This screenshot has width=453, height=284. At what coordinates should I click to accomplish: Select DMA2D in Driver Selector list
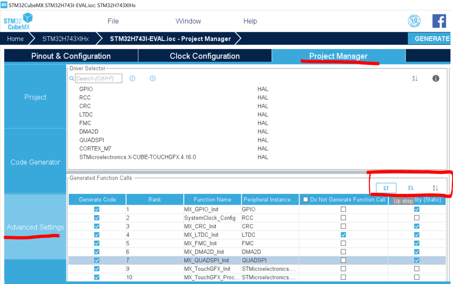click(x=89, y=132)
